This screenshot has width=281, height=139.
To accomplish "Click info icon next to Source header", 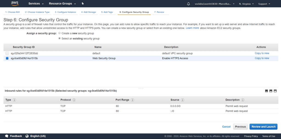I will tap(182, 100).
